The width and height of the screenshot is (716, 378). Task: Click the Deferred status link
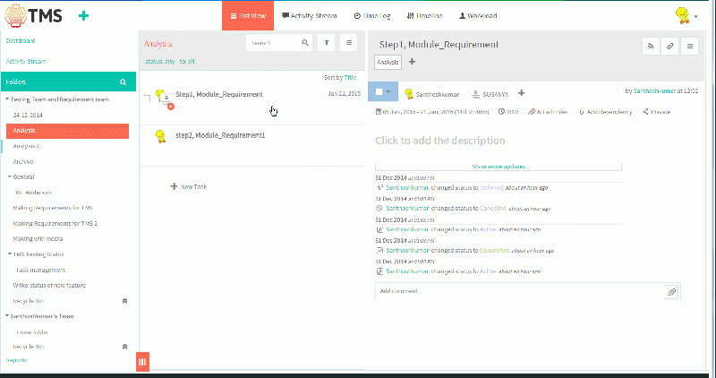click(490, 187)
